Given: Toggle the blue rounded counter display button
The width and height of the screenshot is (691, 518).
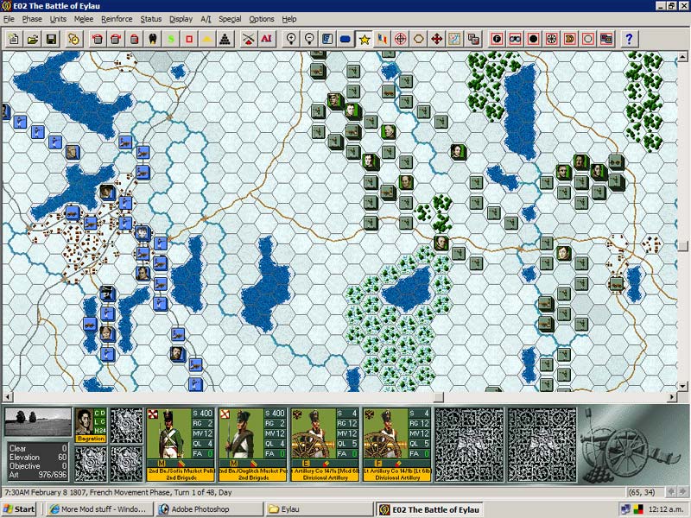Looking at the screenshot, I should [345, 39].
